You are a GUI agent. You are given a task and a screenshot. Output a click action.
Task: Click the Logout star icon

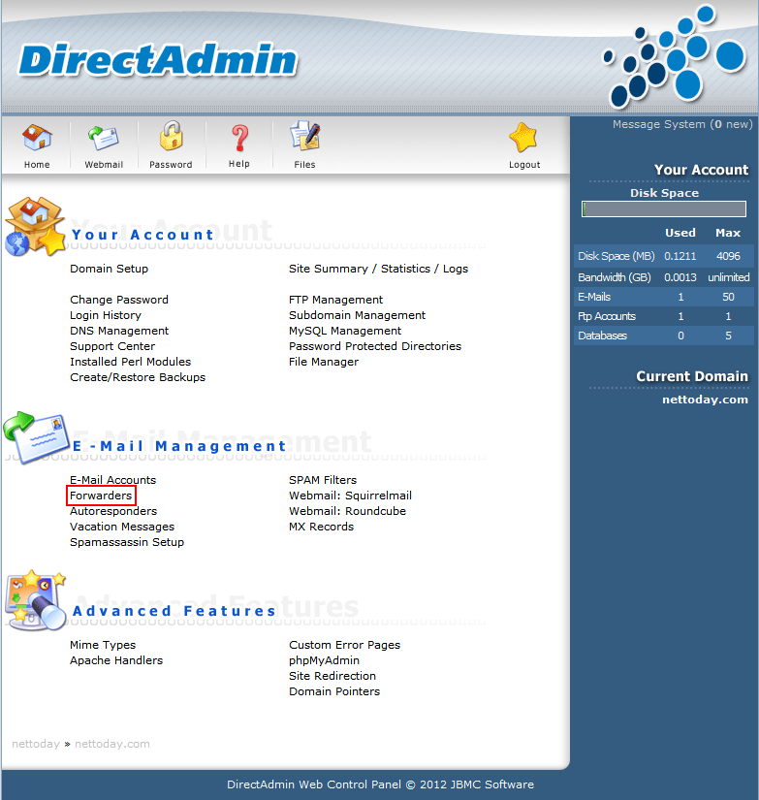pos(523,138)
